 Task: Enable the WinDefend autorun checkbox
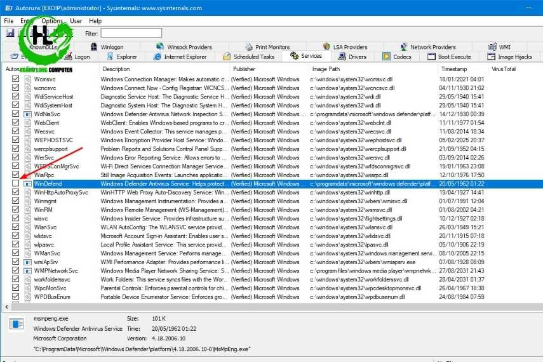[x=16, y=184]
